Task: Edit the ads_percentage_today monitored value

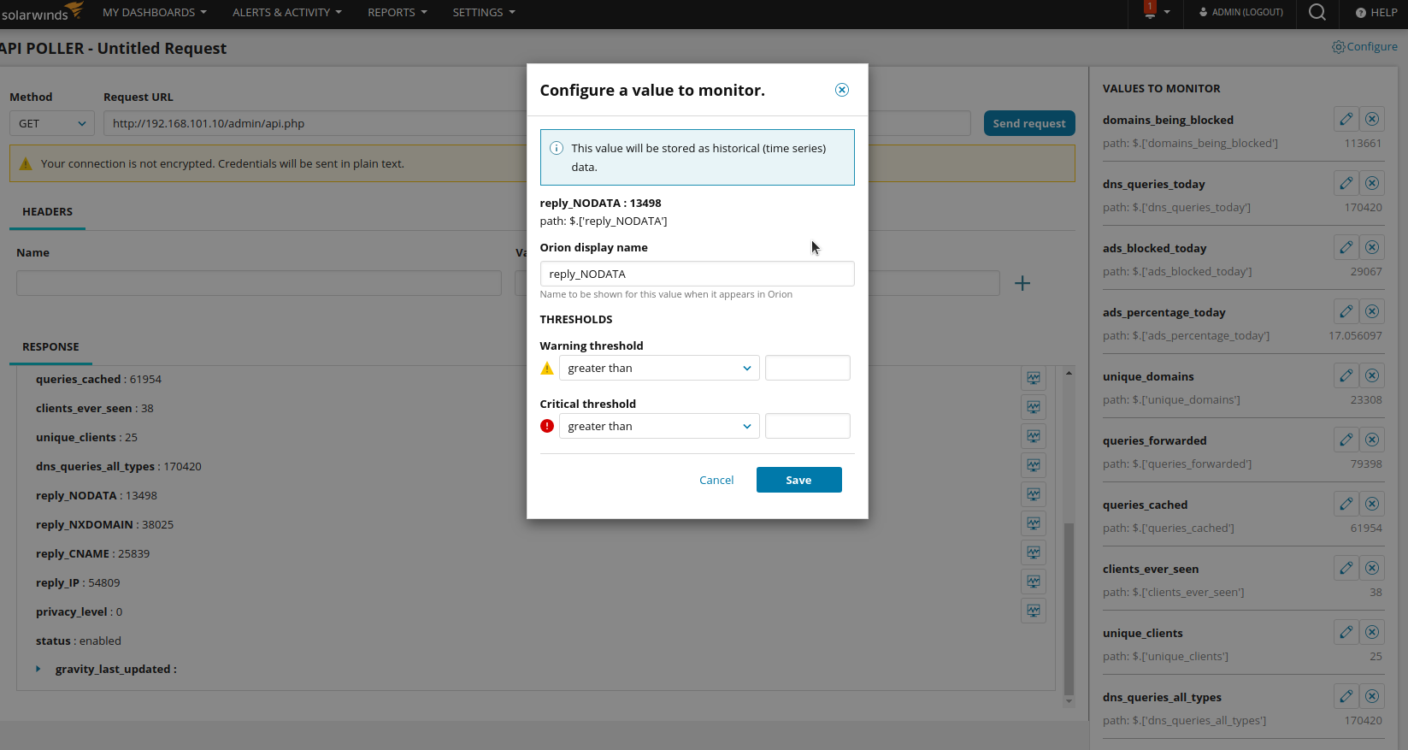Action: pyautogui.click(x=1346, y=311)
